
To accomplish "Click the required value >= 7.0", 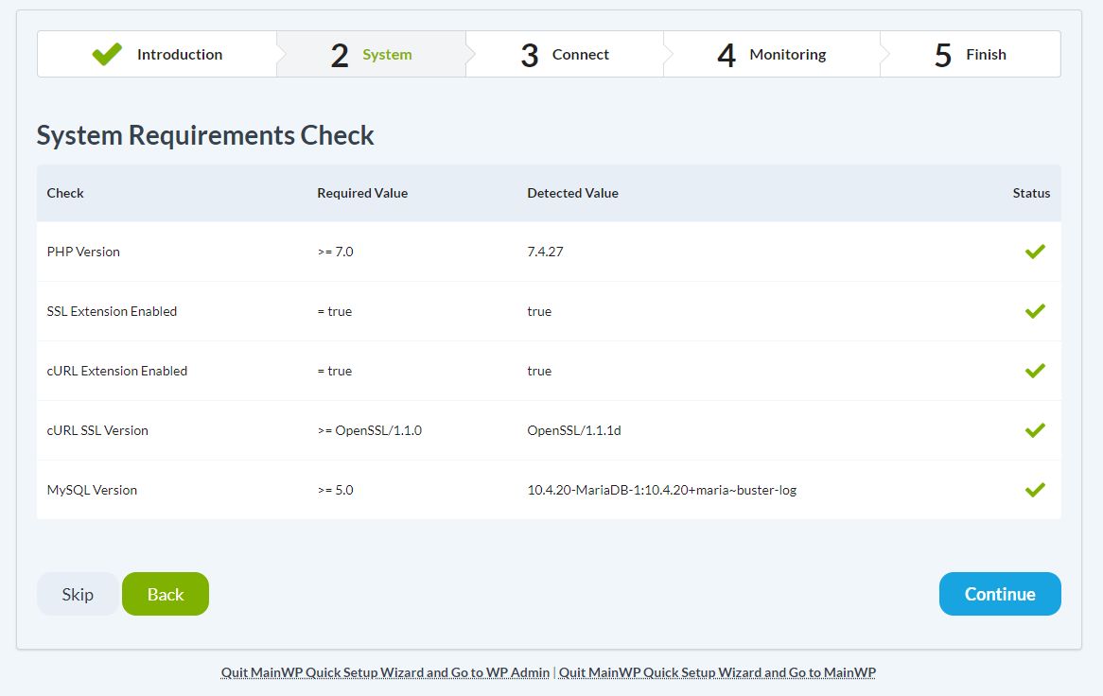I will point(335,252).
